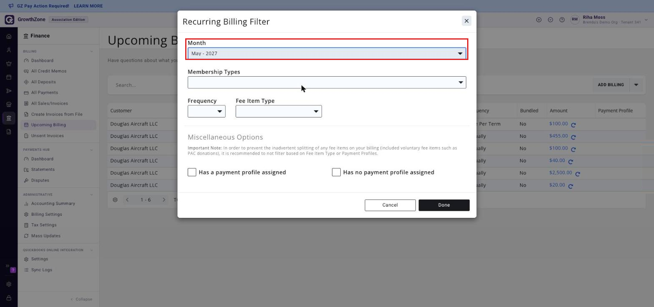Viewport: 654px width, 307px height.
Task: Open All Credit Memos in sidebar
Action: (49, 71)
